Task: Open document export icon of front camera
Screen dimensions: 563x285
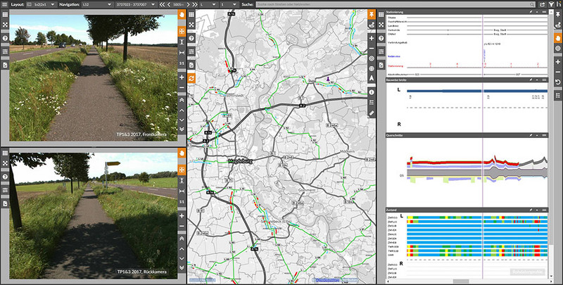Action: [x=5, y=65]
